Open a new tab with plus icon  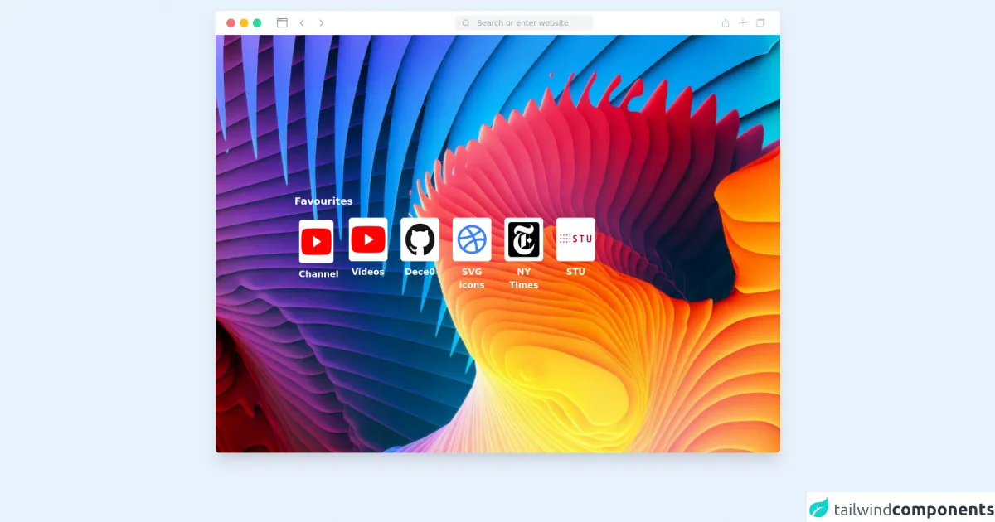pos(743,23)
